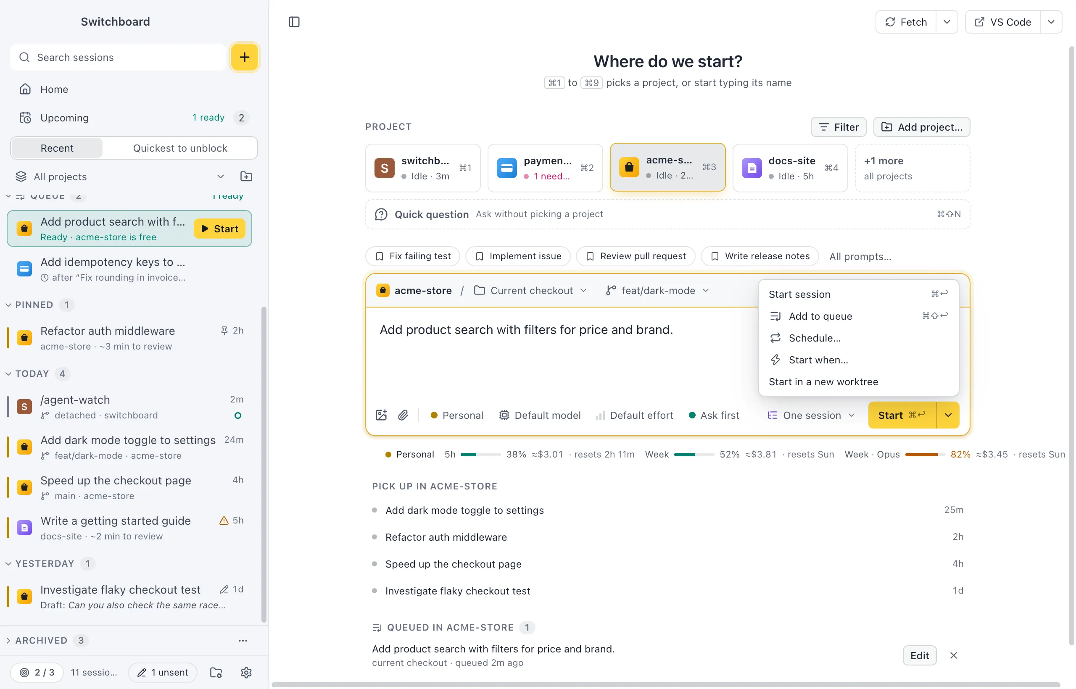Open All prompts...

point(860,256)
